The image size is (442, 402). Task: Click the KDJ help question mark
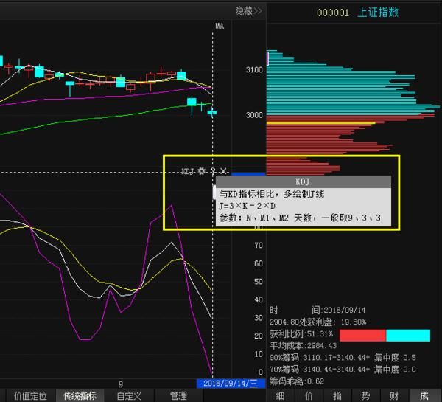(x=213, y=171)
